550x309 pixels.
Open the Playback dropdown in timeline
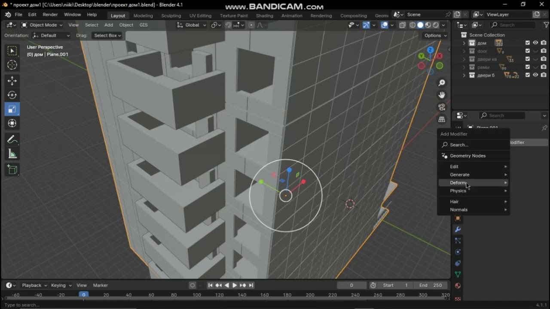pos(34,285)
